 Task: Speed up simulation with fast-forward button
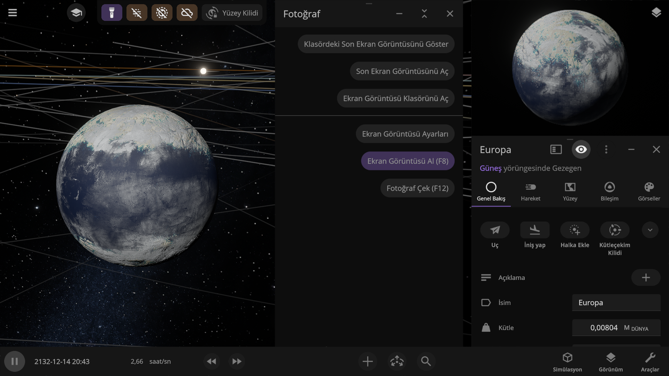pyautogui.click(x=237, y=361)
